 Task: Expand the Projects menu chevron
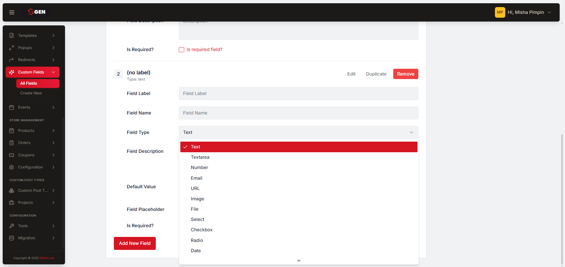(54, 202)
